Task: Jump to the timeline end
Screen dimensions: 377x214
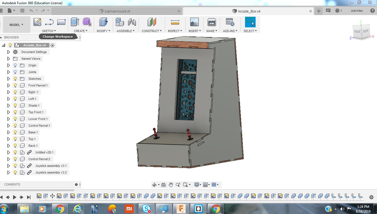Action: click(28, 197)
